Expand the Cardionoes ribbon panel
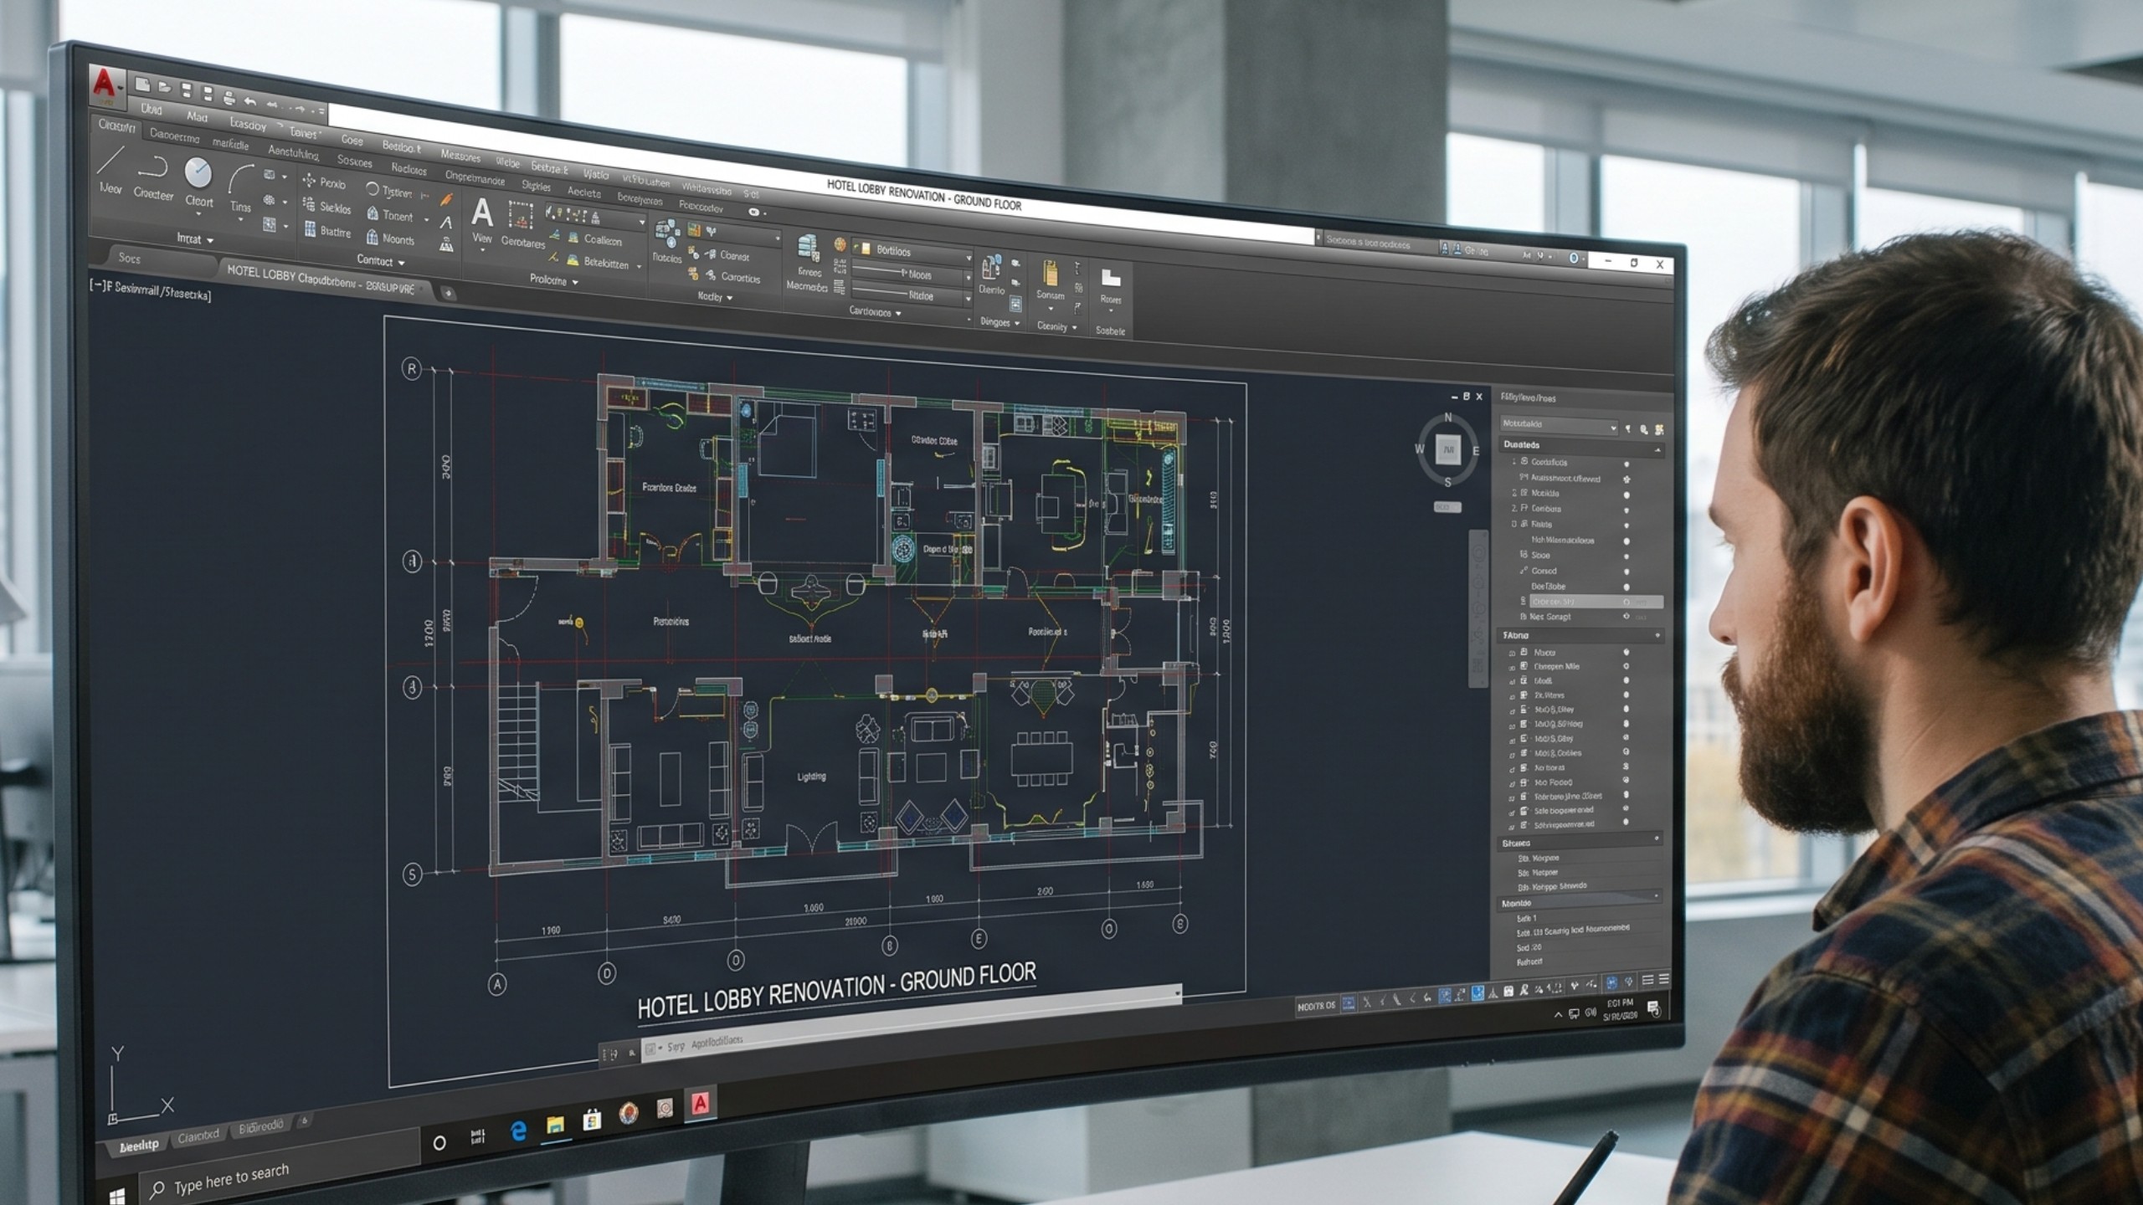The image size is (2143, 1205). click(x=875, y=312)
